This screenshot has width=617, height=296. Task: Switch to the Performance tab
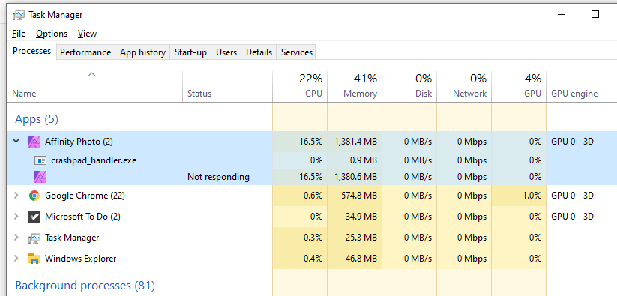85,52
